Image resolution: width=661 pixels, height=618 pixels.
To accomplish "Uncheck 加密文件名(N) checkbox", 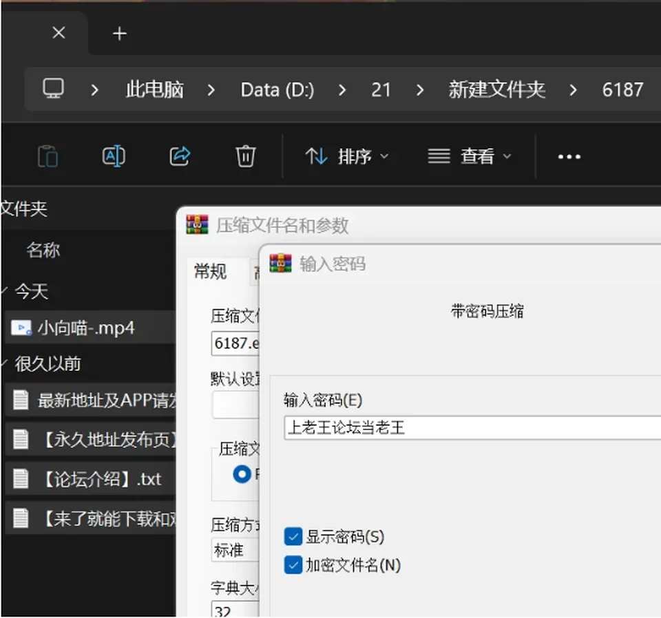I will point(293,565).
